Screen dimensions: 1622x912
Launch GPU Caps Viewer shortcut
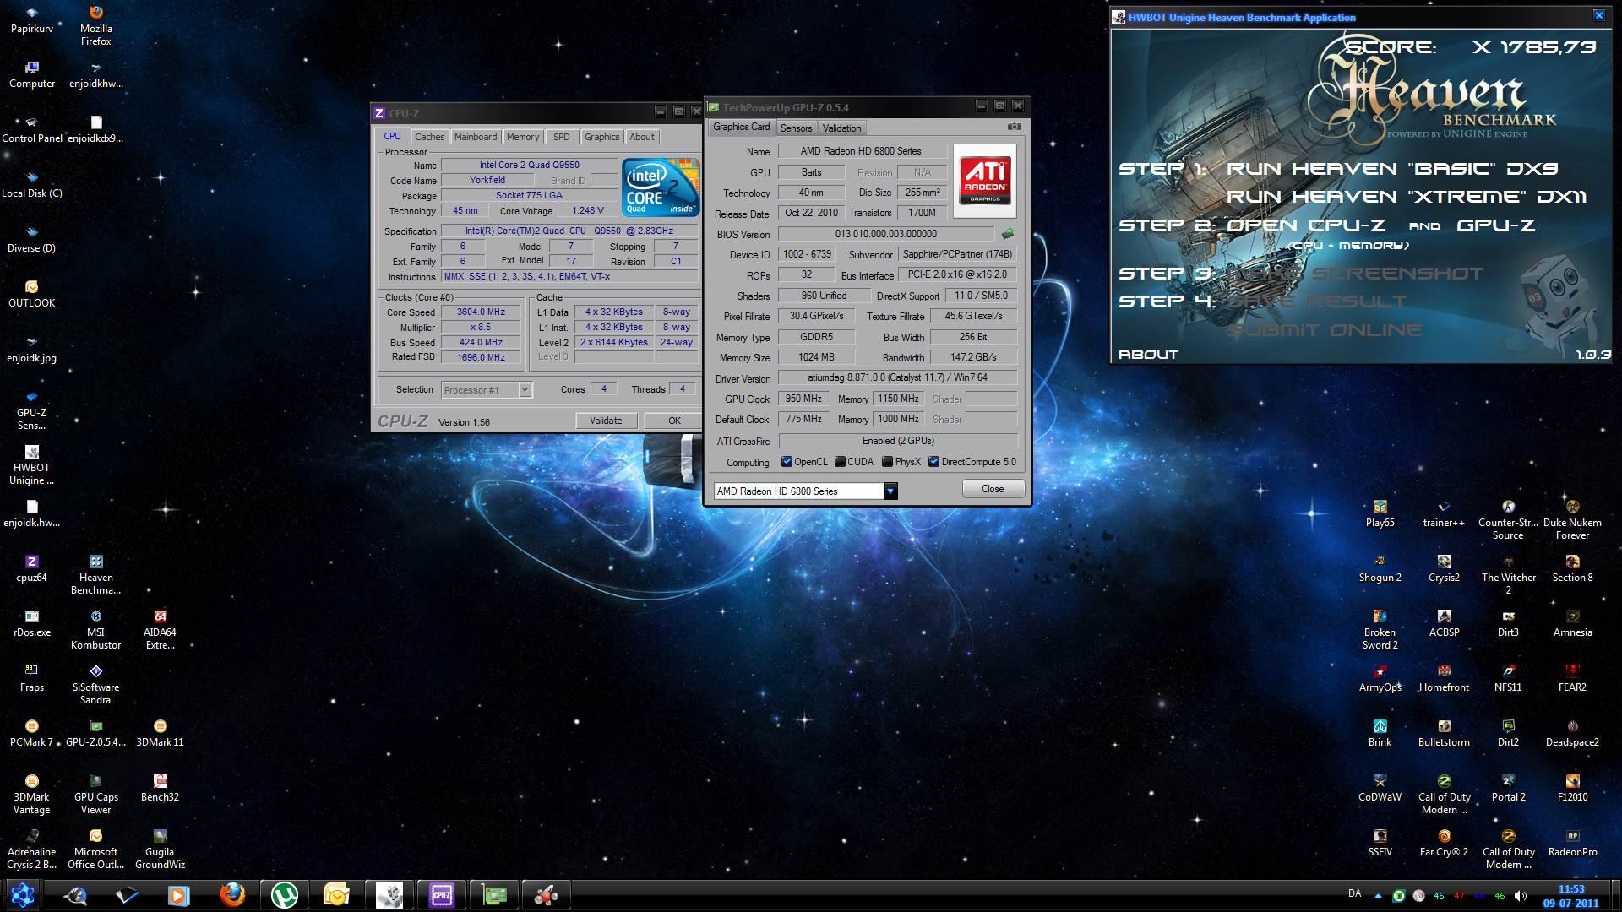[x=96, y=794]
